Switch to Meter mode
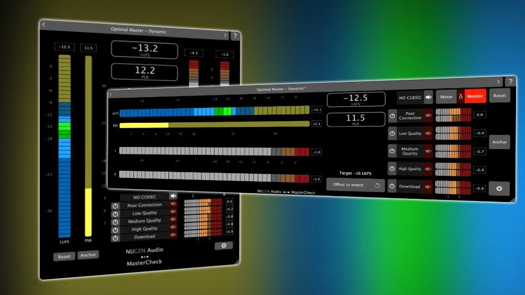This screenshot has width=525, height=295. (446, 97)
